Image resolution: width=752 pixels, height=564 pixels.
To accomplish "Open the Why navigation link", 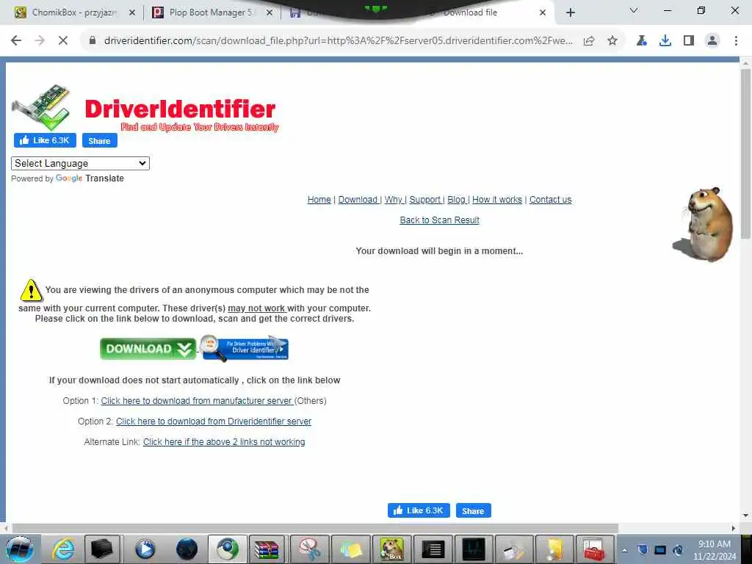I will [x=394, y=200].
